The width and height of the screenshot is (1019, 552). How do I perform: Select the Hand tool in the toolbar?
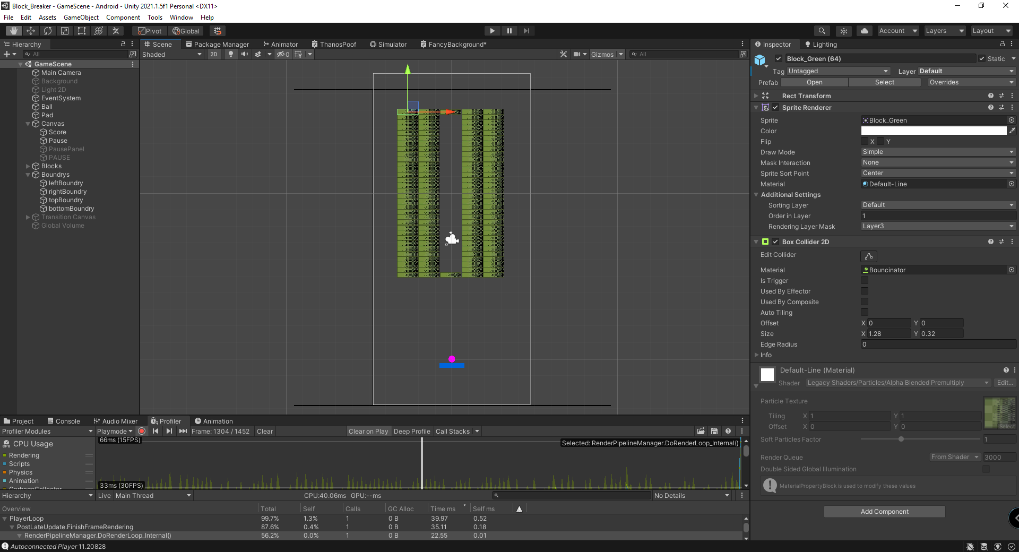coord(14,31)
